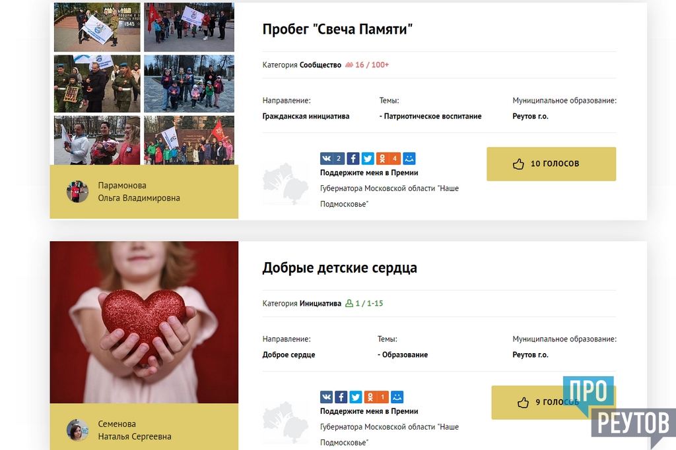
Task: Share Добрые детские сердца on Мой Мир
Action: (397, 397)
